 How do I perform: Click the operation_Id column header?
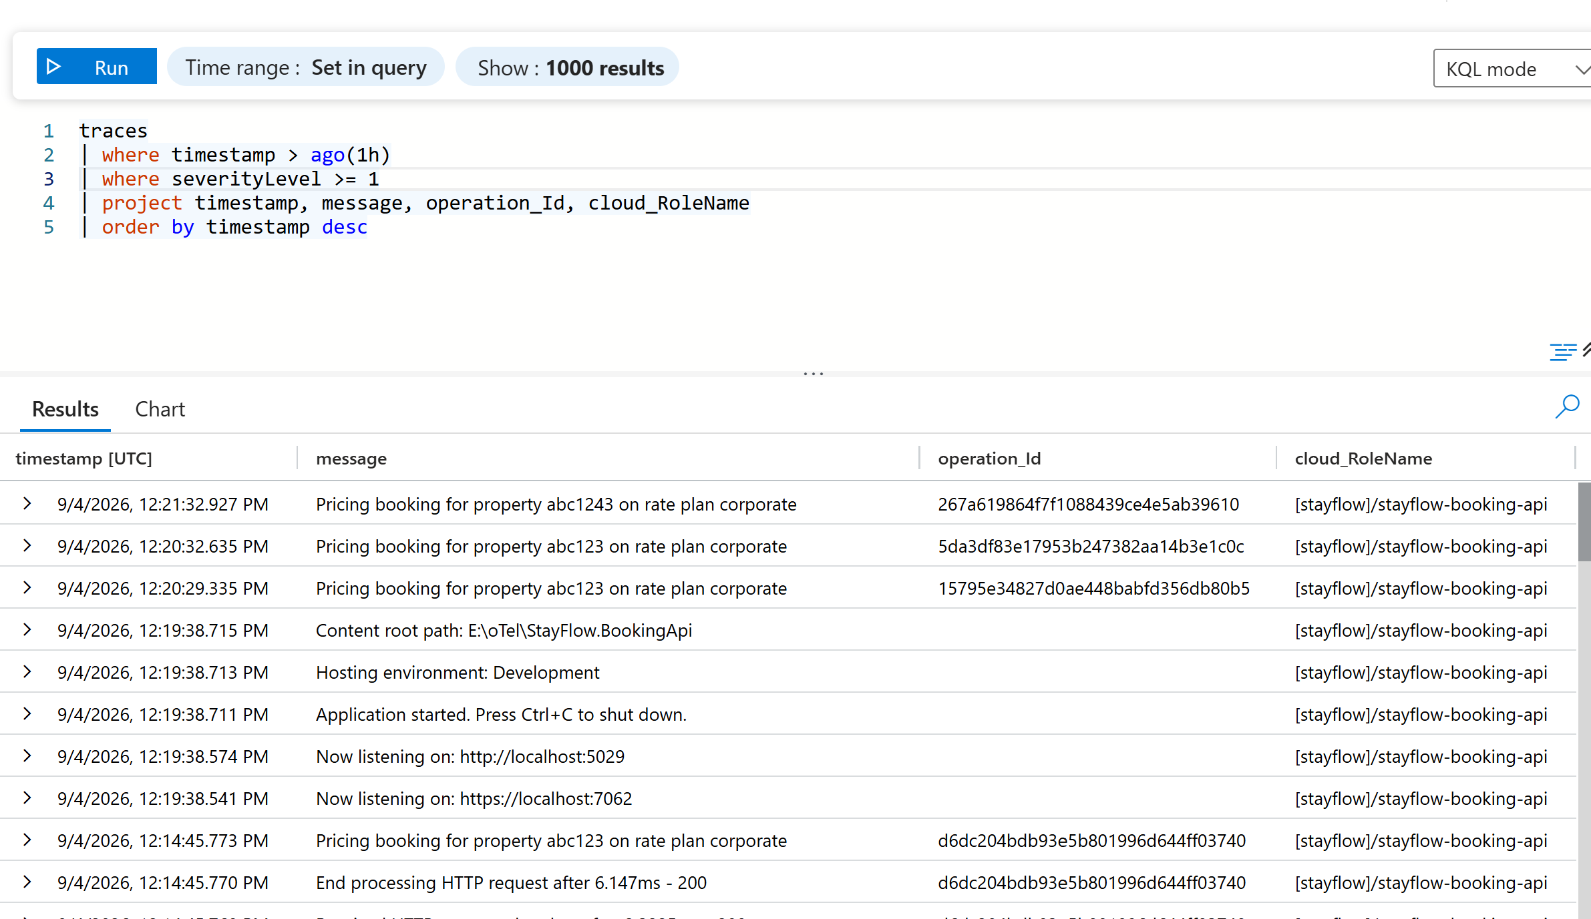pos(989,458)
